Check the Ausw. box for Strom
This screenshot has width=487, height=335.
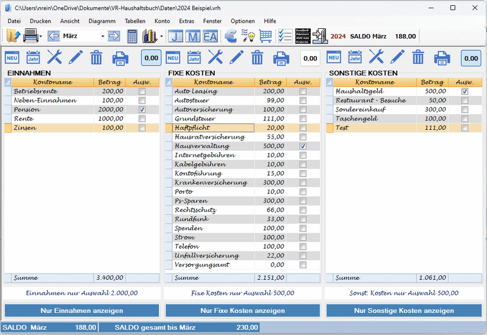pyautogui.click(x=303, y=238)
